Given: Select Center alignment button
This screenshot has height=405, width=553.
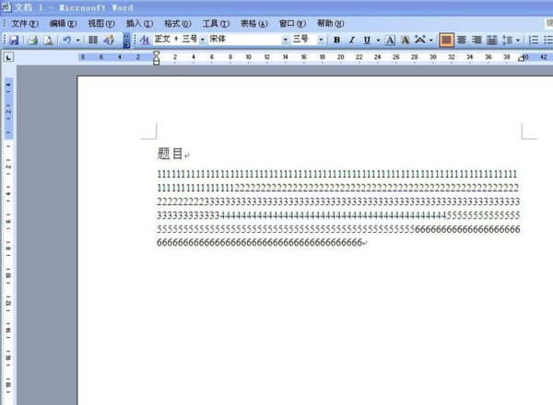Looking at the screenshot, I should pos(462,40).
